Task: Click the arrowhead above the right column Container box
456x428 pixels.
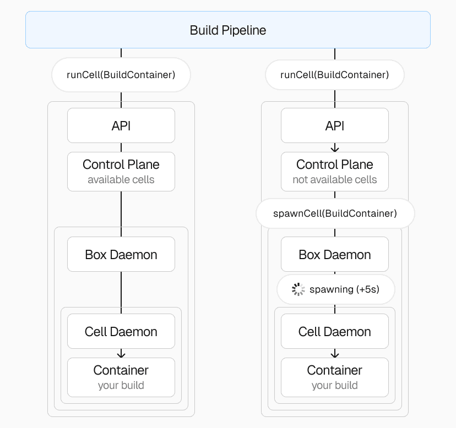Action: pos(335,354)
